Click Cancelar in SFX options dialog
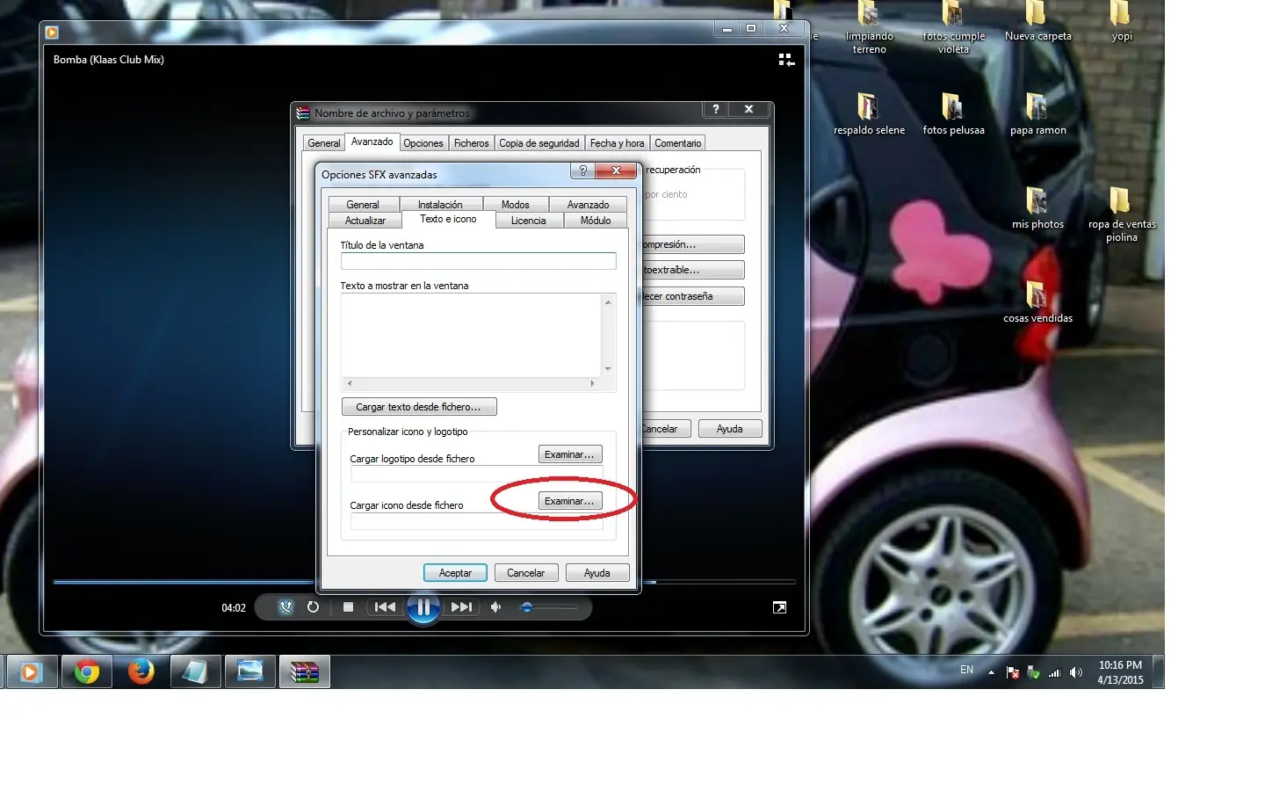The height and width of the screenshot is (791, 1265). [525, 573]
